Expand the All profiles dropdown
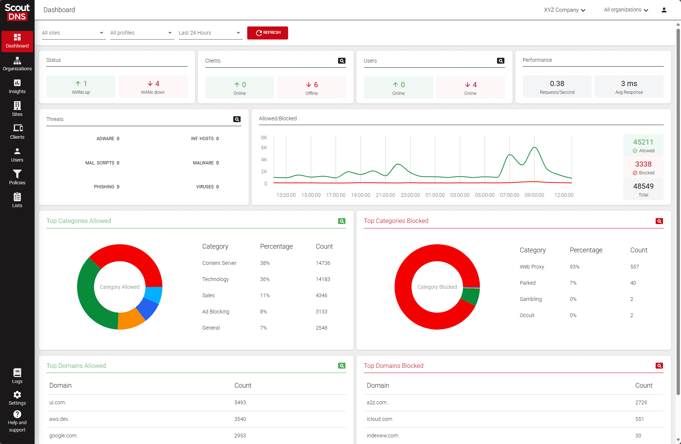 tap(142, 33)
